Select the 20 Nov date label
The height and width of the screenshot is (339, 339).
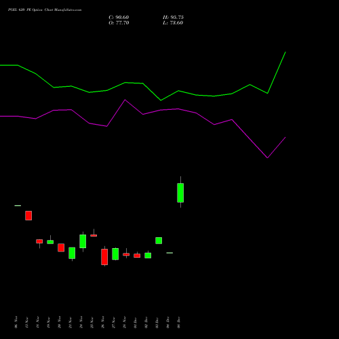coord(60,322)
